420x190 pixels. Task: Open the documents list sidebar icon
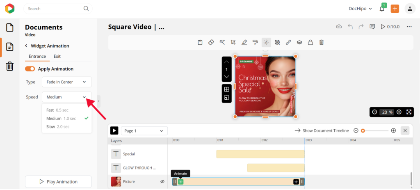10,47
